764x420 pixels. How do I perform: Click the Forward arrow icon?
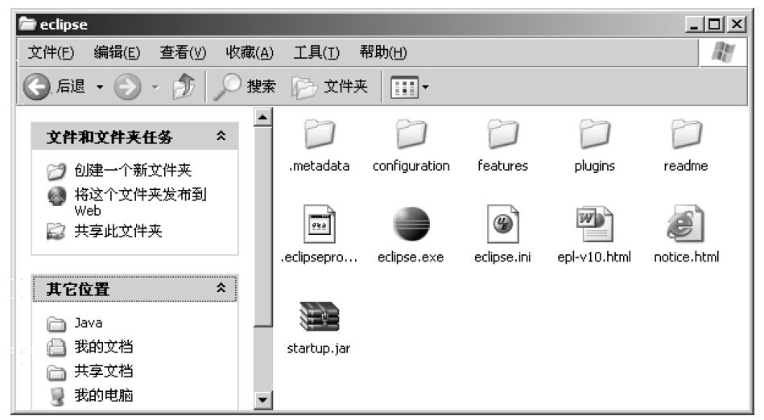click(x=128, y=87)
